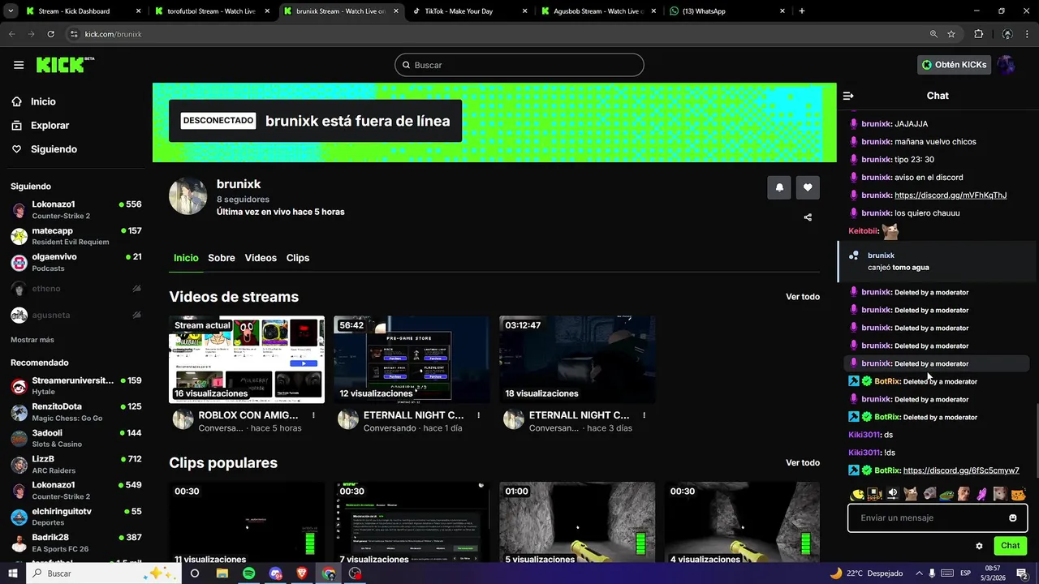Click the share icon under follow buttons
Image resolution: width=1039 pixels, height=584 pixels.
(x=808, y=217)
